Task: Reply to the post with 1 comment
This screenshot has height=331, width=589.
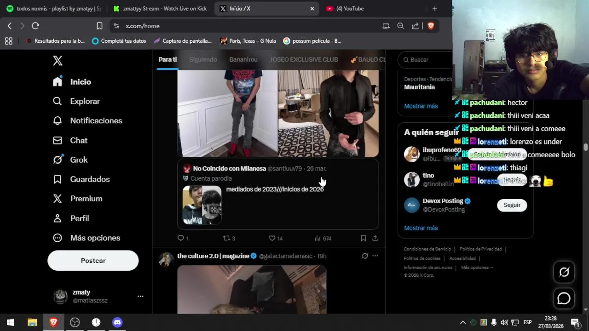Action: pos(183,238)
